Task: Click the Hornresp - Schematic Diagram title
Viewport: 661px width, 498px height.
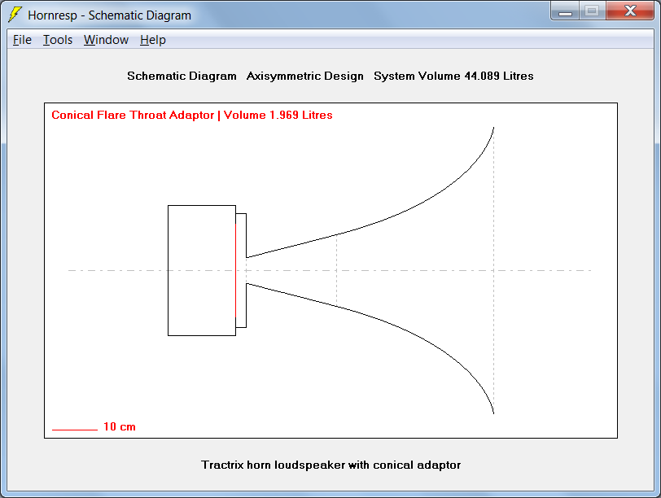Action: click(x=109, y=15)
